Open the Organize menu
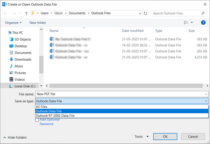Viewport: 210px width, 144px height. 13,23
